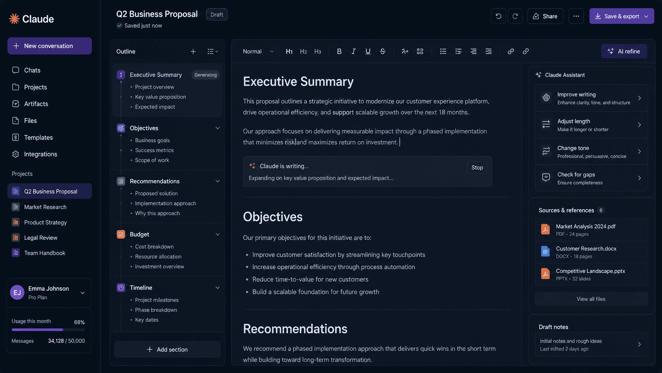Click View all files

click(x=591, y=299)
